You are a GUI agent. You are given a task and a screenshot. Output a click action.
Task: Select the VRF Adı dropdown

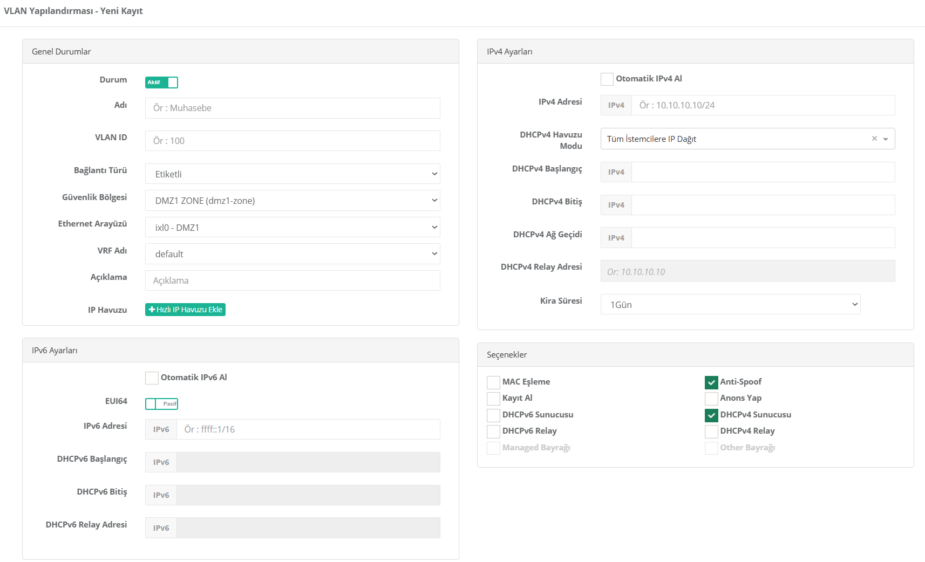coord(293,254)
